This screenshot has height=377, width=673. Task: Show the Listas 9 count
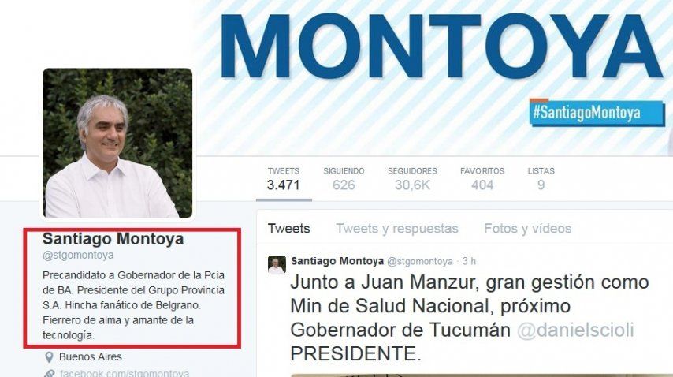(x=541, y=178)
